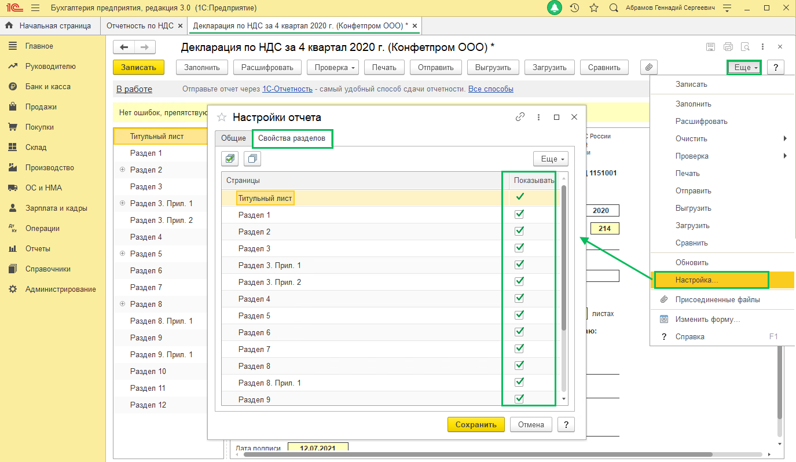Viewport: 796px width, 462px height.
Task: Open the Банк и касса section
Action: 47,87
